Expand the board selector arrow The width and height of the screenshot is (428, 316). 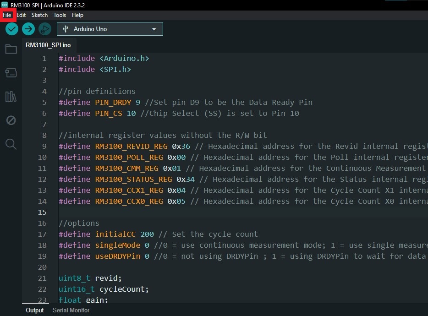pyautogui.click(x=154, y=29)
